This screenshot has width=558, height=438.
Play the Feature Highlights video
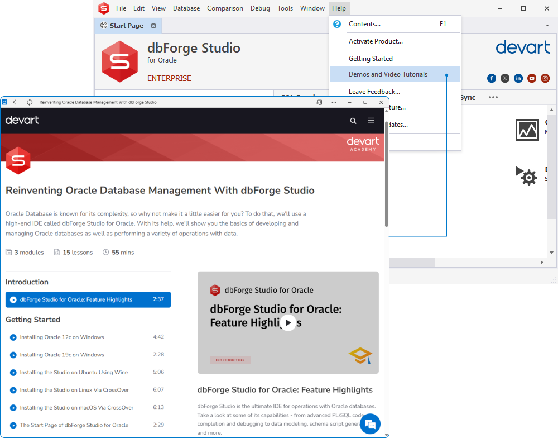[x=288, y=323]
